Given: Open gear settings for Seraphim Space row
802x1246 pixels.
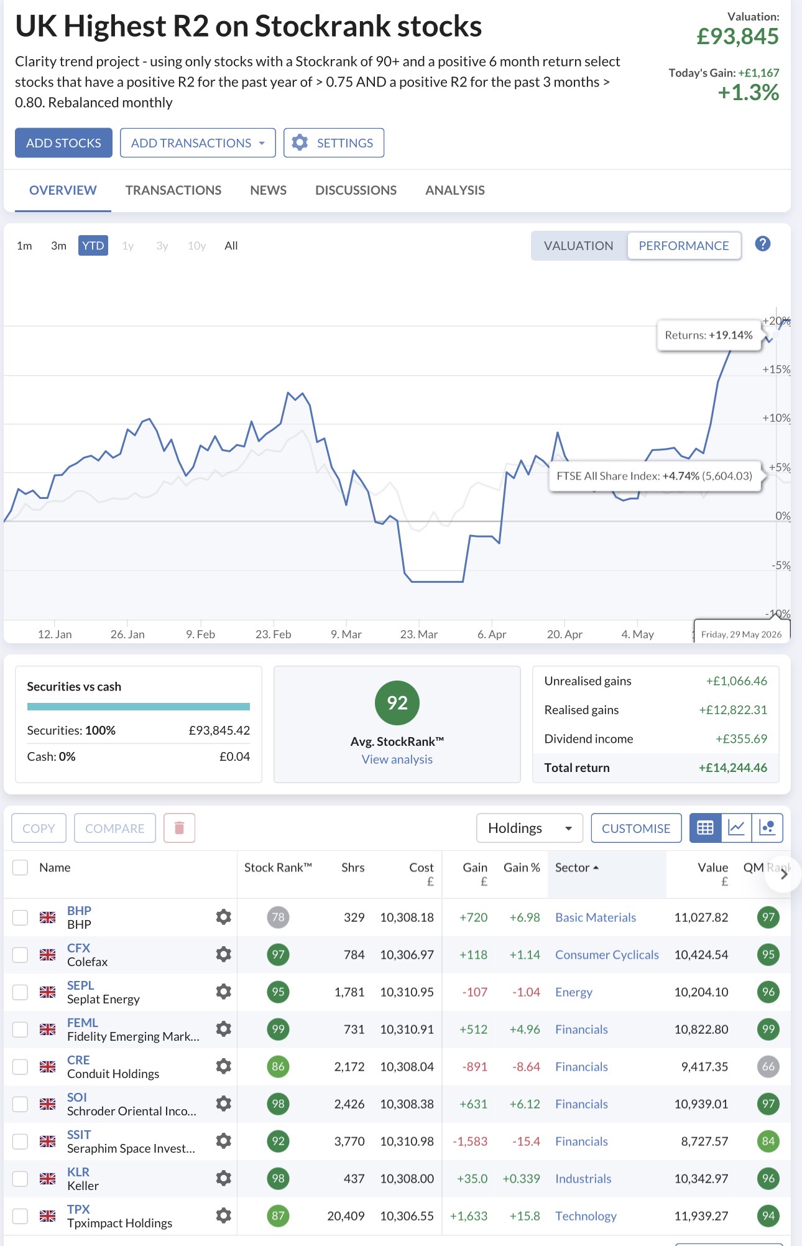Looking at the screenshot, I should coord(224,1141).
